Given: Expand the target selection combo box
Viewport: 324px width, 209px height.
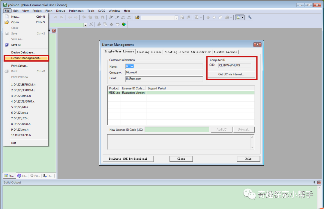Looking at the screenshot, I should [x=85, y=25].
